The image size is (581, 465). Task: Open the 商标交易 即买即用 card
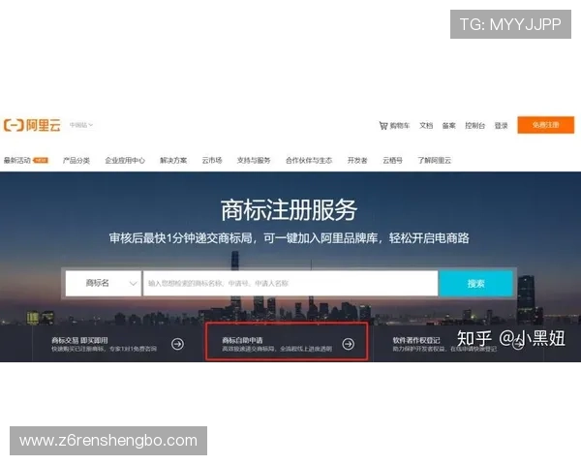coord(118,344)
